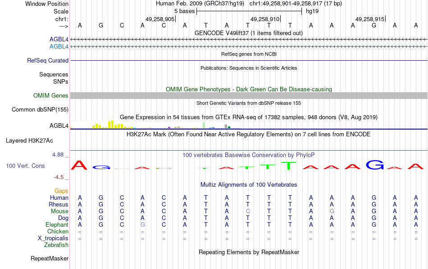This screenshot has height=269, width=428.
Task: Click the Scale label
Action: point(61,11)
